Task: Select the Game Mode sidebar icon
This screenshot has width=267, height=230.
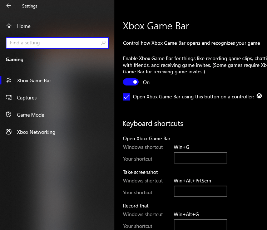Action: (x=8, y=114)
